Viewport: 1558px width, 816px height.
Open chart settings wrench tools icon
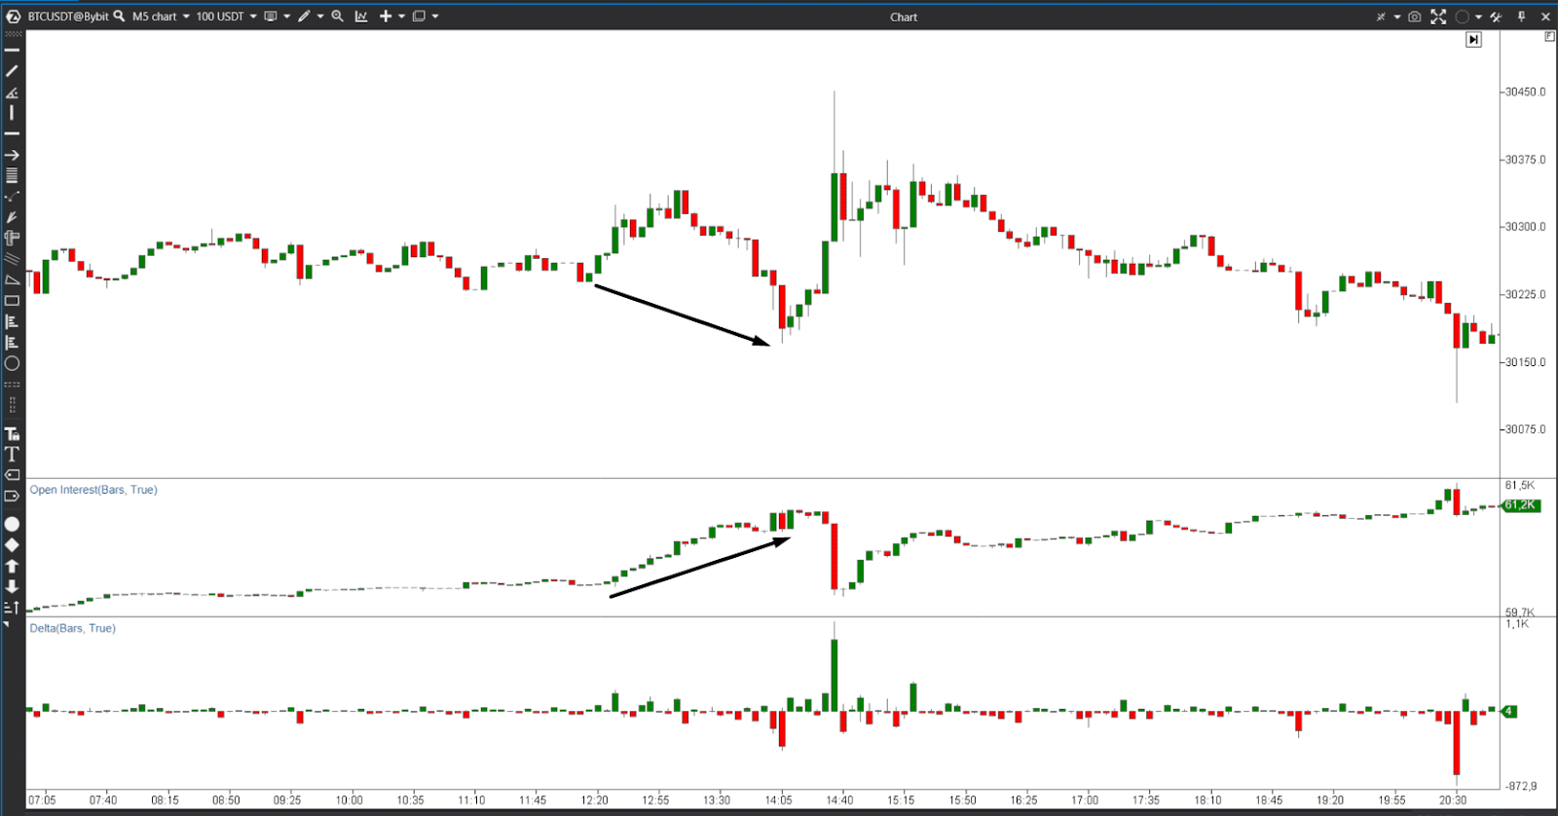1496,17
